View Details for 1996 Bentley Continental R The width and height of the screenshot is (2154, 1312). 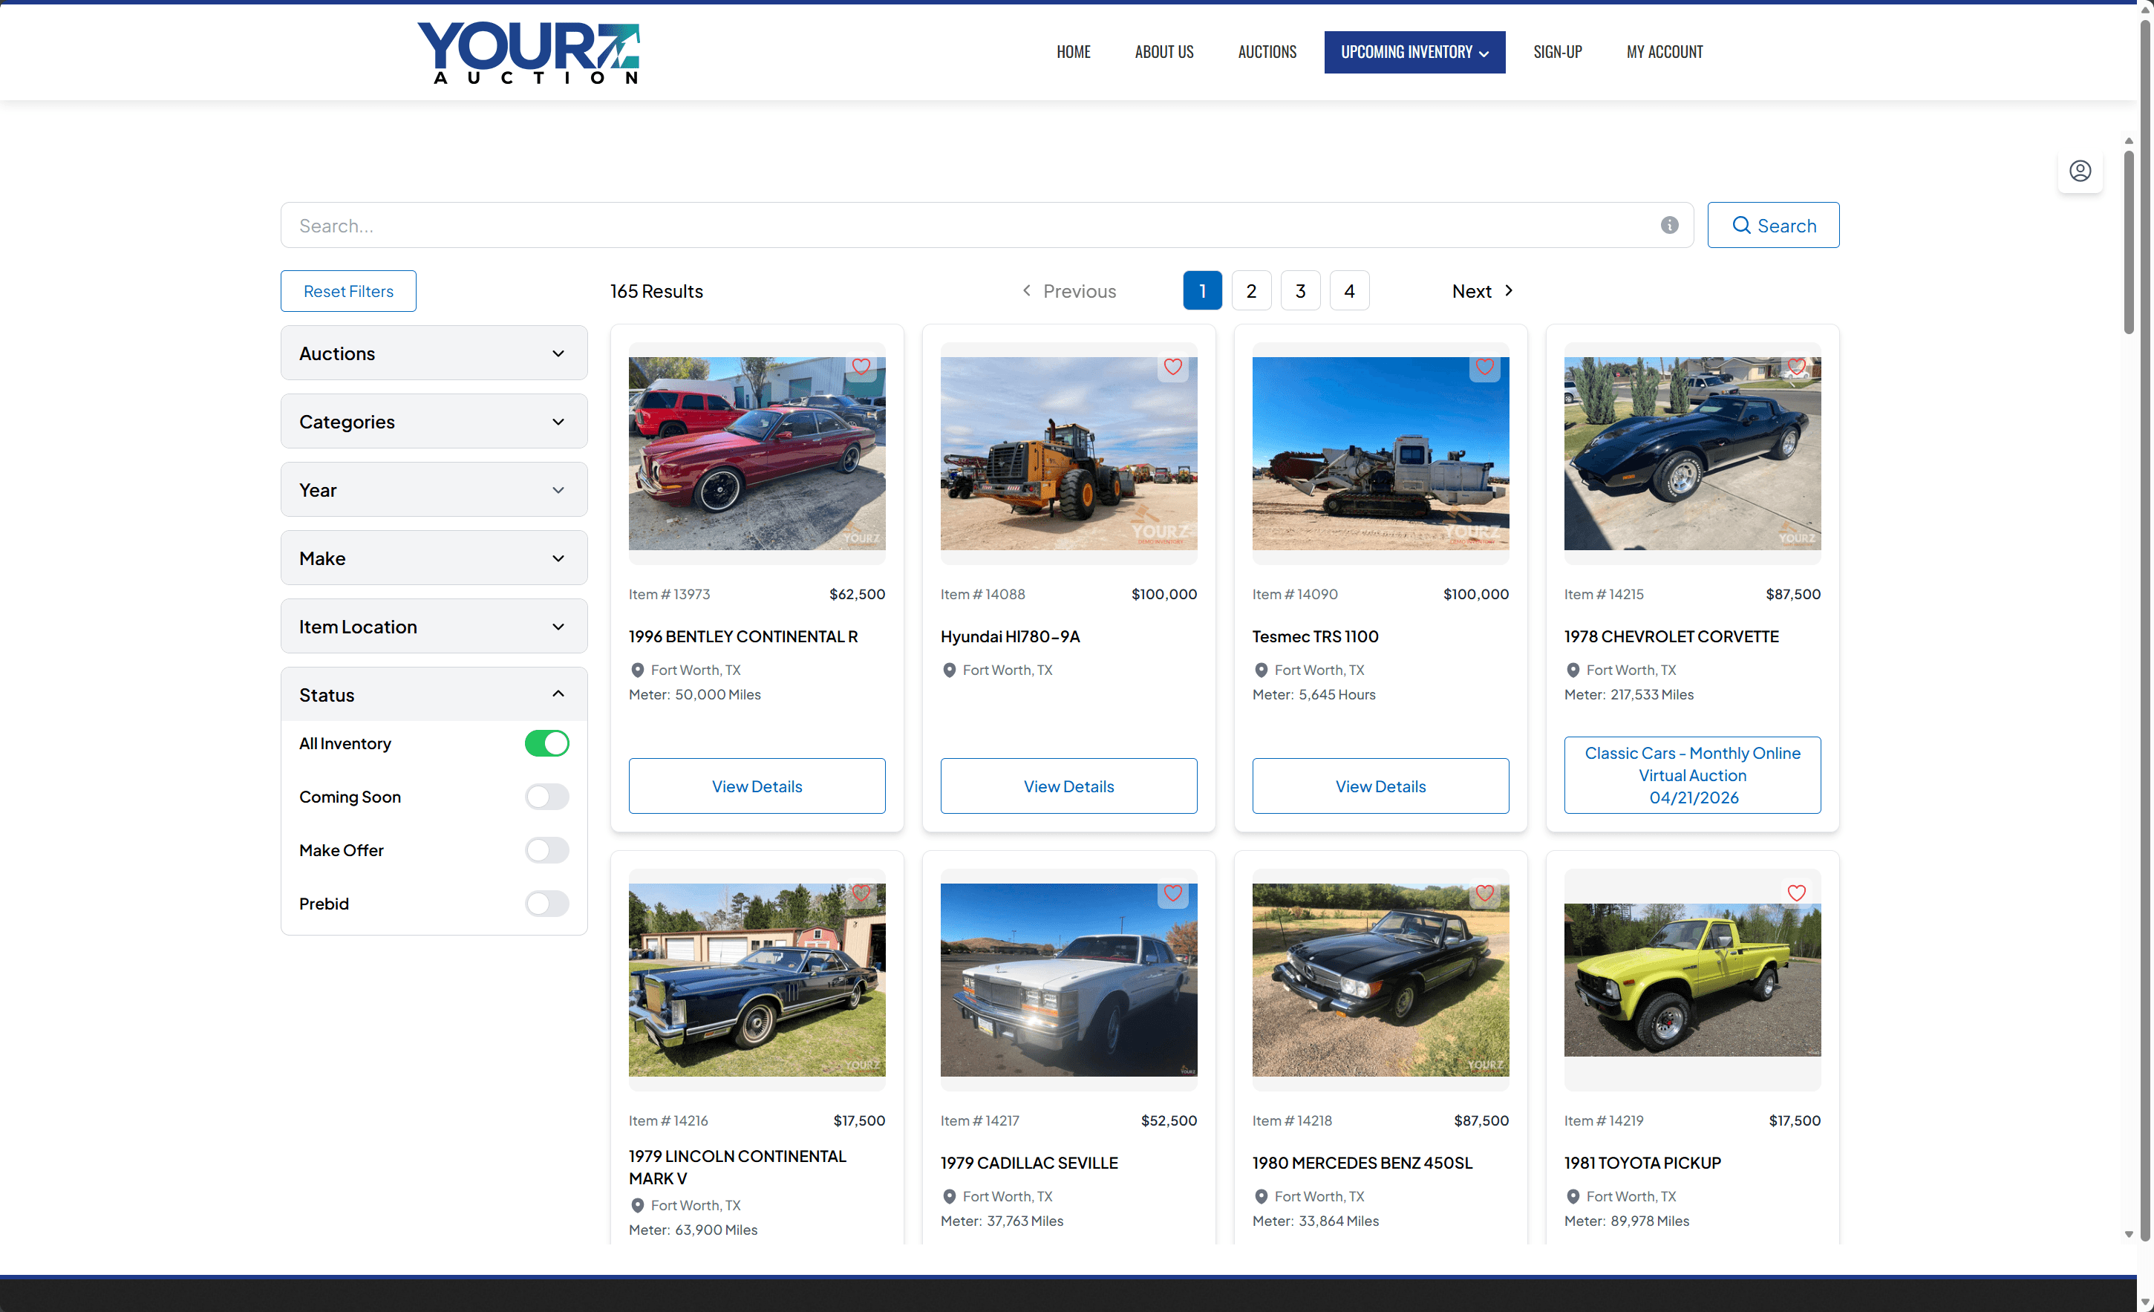757,786
